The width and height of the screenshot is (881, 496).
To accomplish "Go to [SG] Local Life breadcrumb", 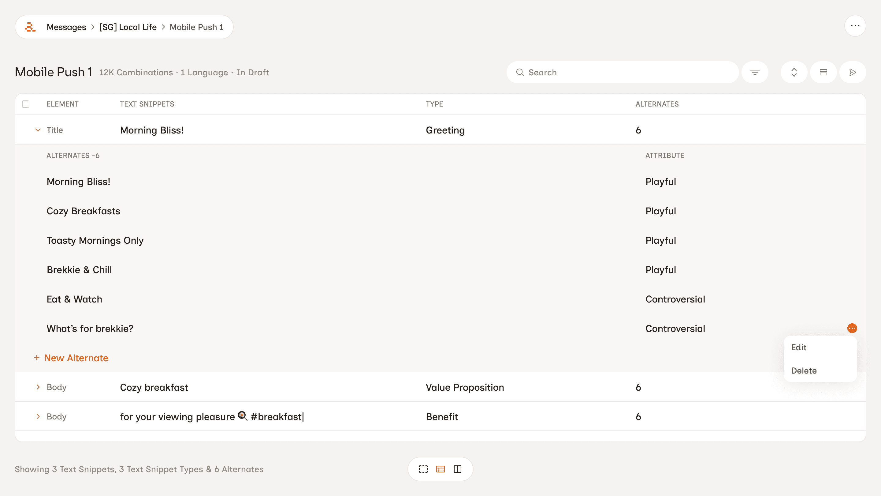I will point(128,27).
